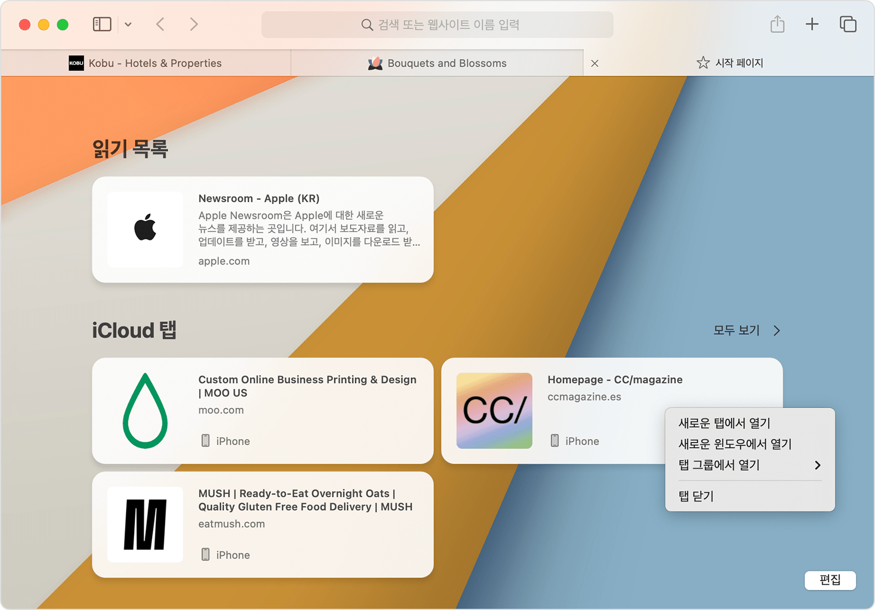
Task: Click 모두 보기 to show all iCloud tabs
Action: pyautogui.click(x=736, y=330)
